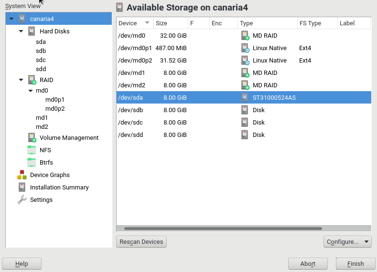The image size is (377, 272).
Task: Select the Volume Management icon
Action: pyautogui.click(x=32, y=138)
